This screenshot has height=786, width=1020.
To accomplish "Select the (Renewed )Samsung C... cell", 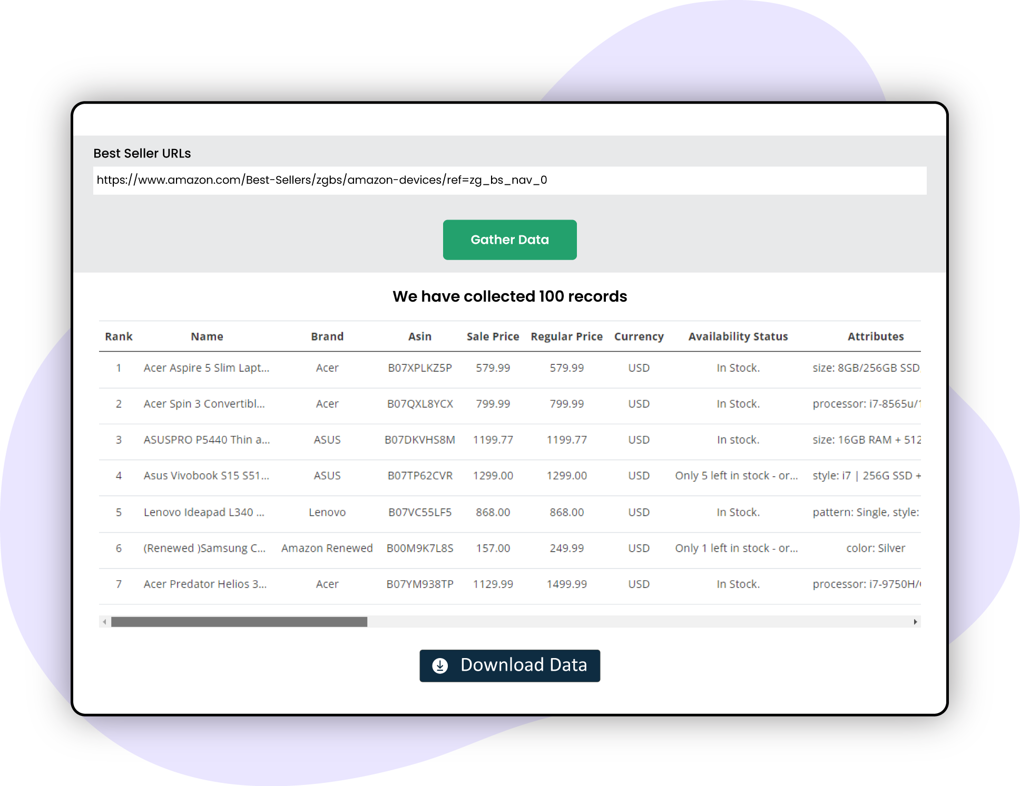I will pos(204,548).
